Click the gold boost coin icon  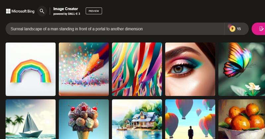coord(232,28)
